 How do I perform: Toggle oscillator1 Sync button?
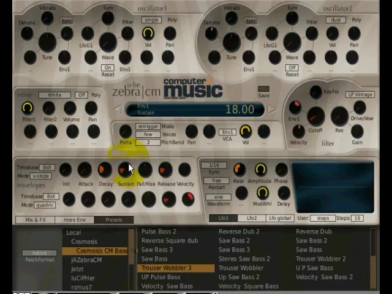coord(67,21)
